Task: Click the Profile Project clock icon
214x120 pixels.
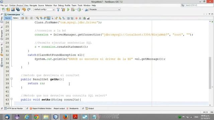Action: click(79, 10)
